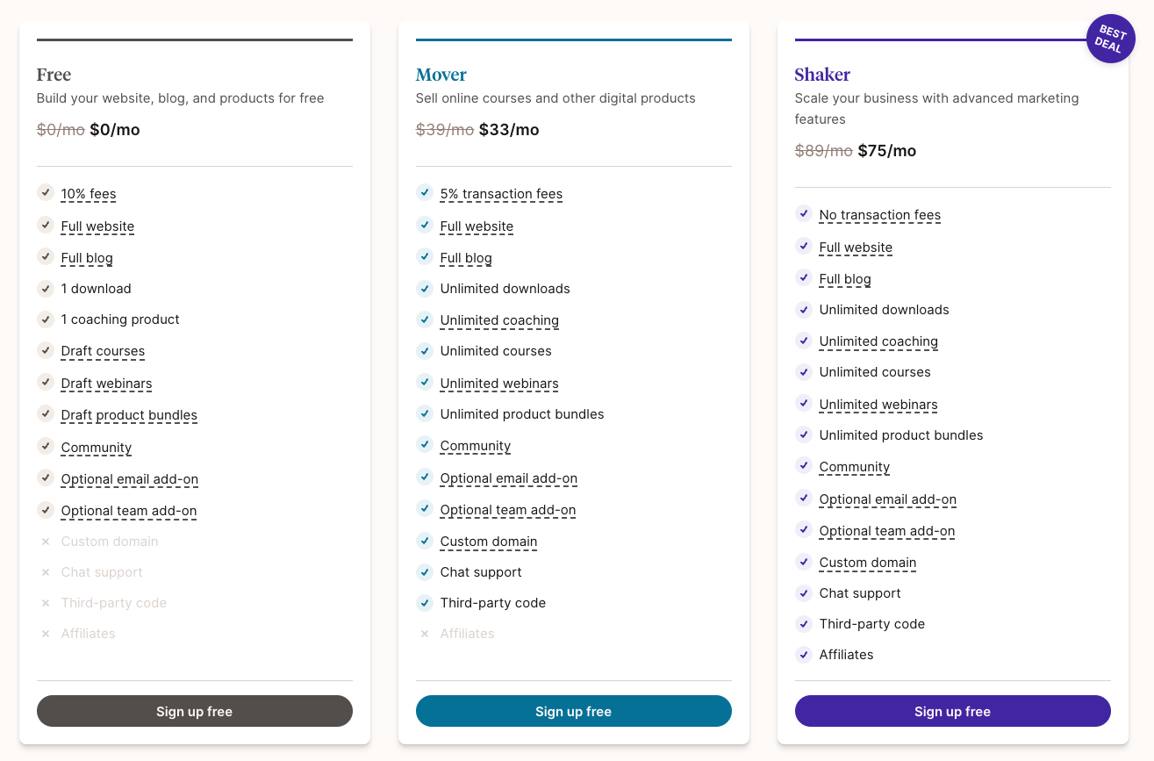1154x761 pixels.
Task: Click checkmark icon next to Shaker Affiliates
Action: pyautogui.click(x=804, y=655)
